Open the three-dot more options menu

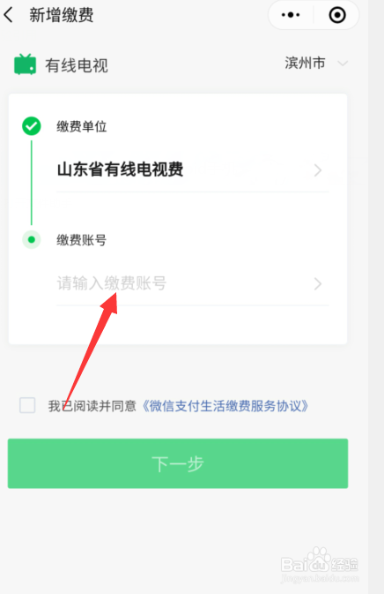tap(291, 15)
